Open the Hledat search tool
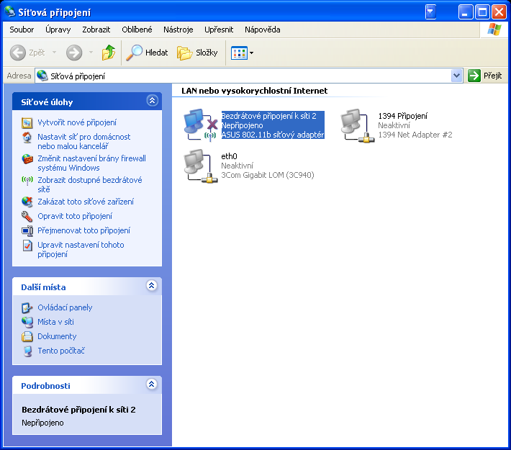The image size is (511, 450). pyautogui.click(x=147, y=53)
